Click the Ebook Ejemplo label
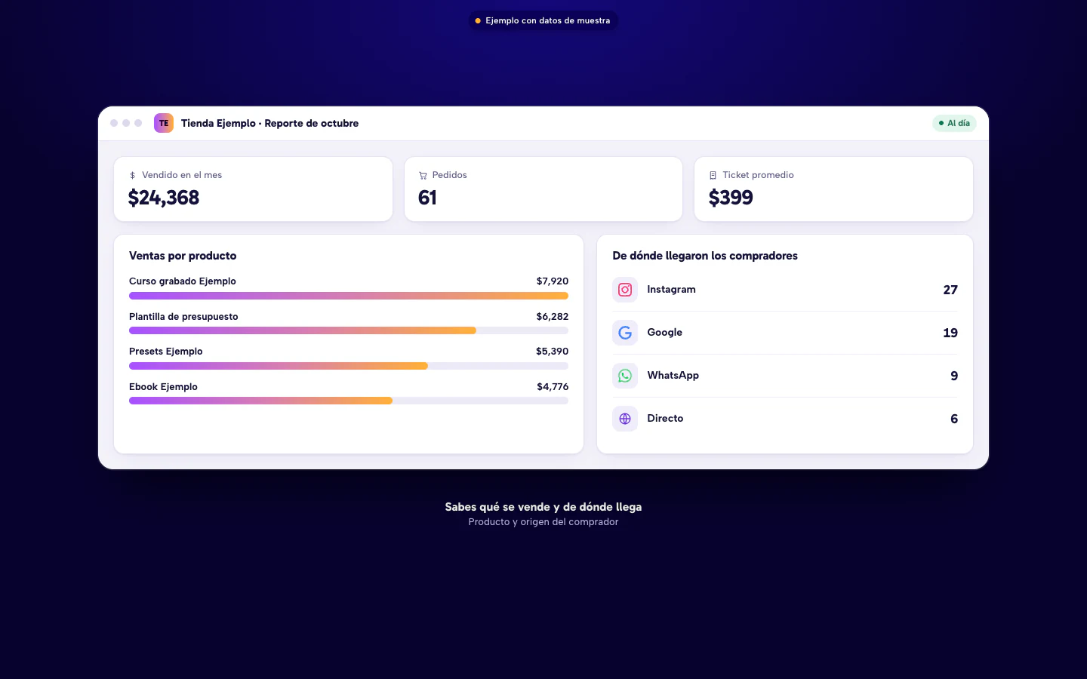The image size is (1087, 679). [163, 387]
